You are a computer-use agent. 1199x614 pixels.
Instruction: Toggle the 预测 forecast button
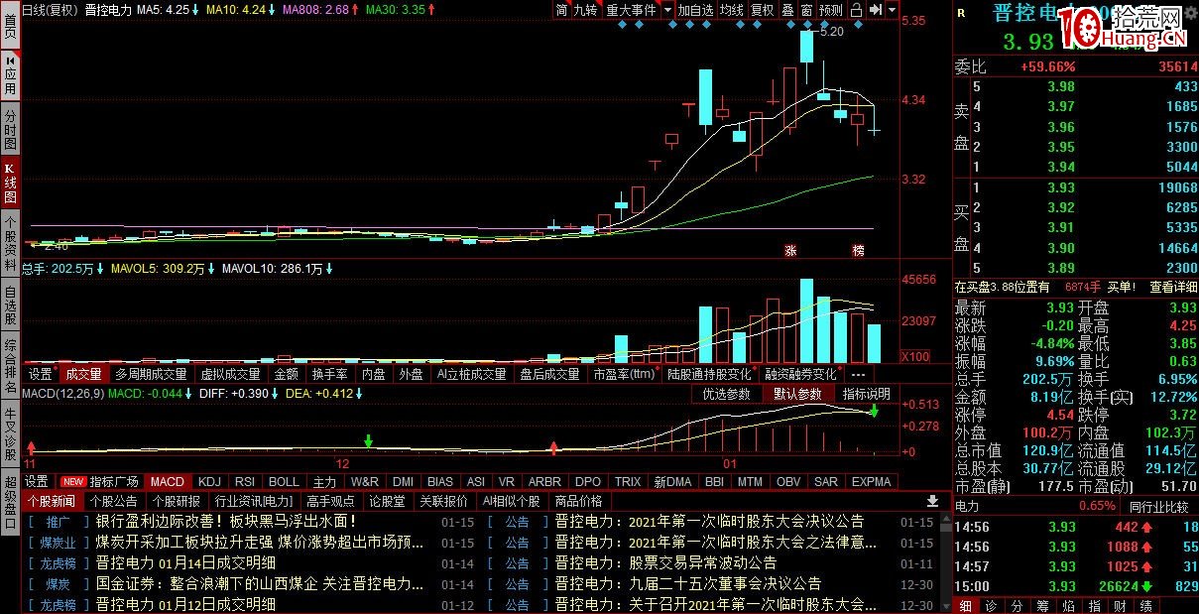[831, 10]
